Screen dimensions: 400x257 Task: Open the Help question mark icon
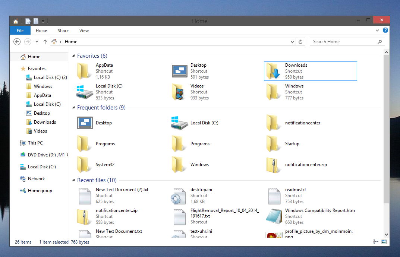click(385, 30)
